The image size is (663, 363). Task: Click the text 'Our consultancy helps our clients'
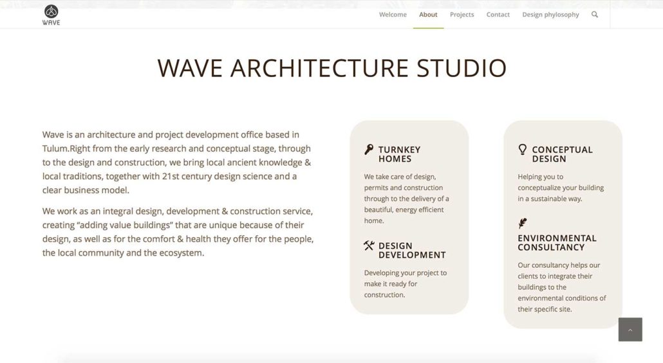(561, 287)
